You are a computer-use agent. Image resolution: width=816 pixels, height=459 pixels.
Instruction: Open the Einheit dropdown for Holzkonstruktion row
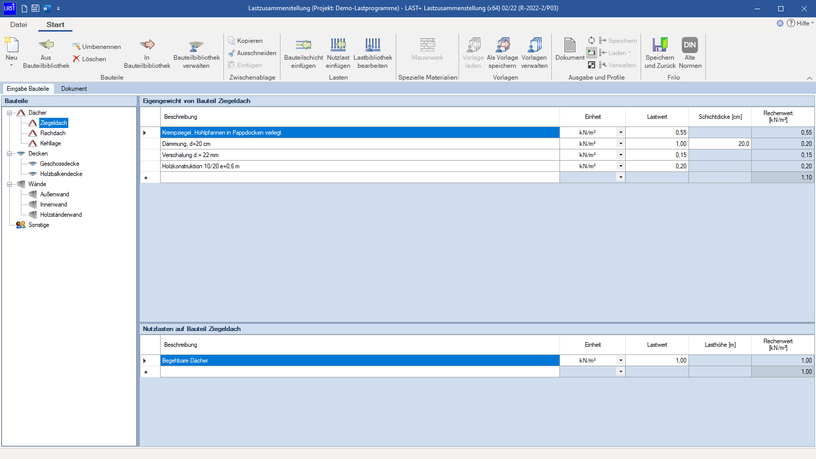pos(621,166)
